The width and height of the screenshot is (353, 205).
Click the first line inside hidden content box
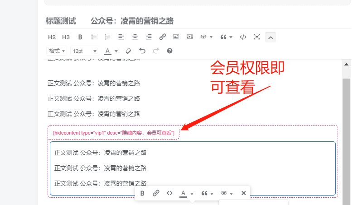pos(100,153)
